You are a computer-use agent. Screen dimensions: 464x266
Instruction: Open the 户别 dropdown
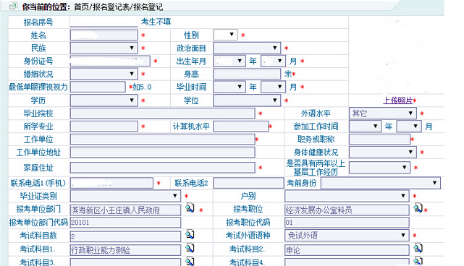point(347,196)
